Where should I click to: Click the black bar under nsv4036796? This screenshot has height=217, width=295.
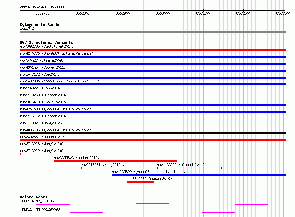pyautogui.click(x=152, y=133)
